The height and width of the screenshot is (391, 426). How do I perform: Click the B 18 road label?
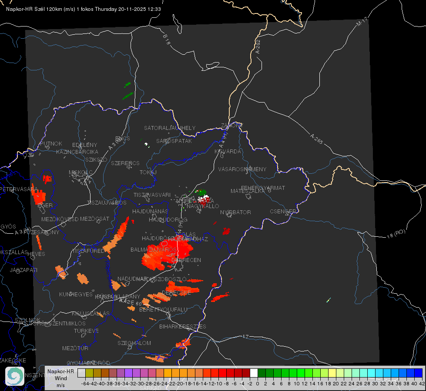pyautogui.click(x=166, y=40)
